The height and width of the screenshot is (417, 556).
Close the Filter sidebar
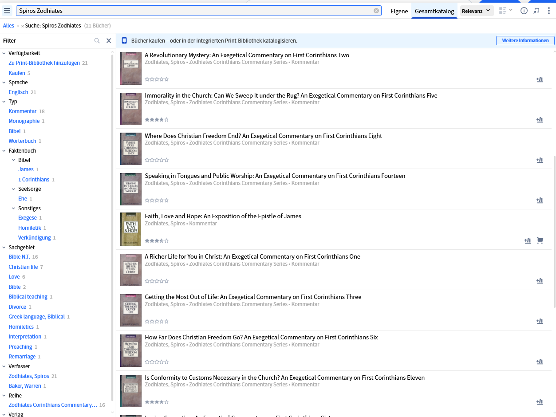point(109,41)
